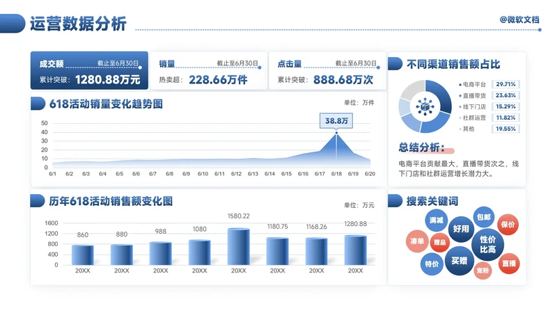The image size is (557, 313).
Task: Click the 6/18 date on the x-axis
Action: (336, 173)
